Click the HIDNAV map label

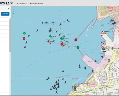[76, 79]
